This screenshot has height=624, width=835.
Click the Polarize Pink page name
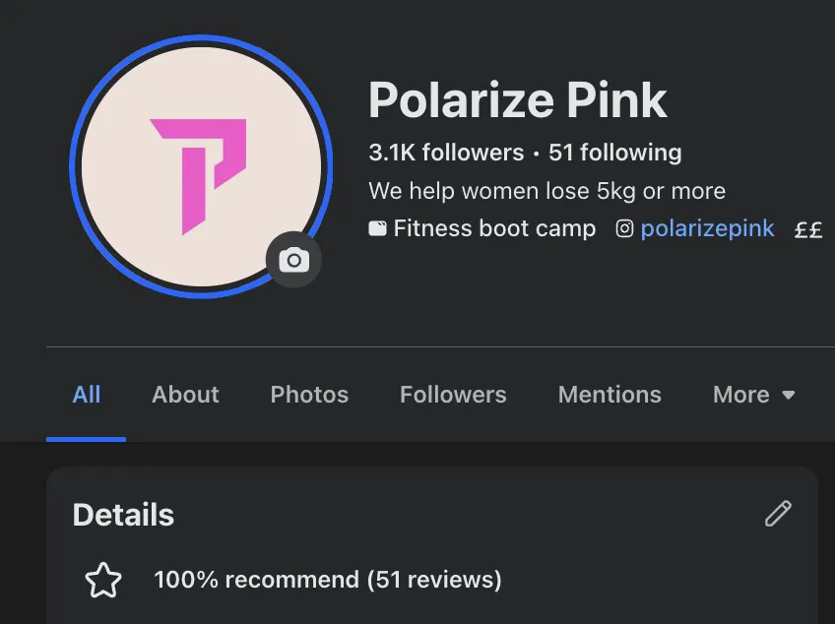click(518, 99)
